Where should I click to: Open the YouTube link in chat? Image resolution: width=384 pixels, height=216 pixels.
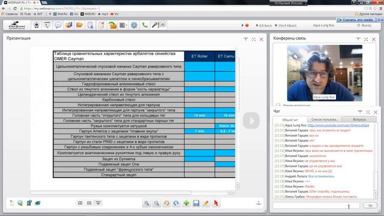(x=338, y=125)
